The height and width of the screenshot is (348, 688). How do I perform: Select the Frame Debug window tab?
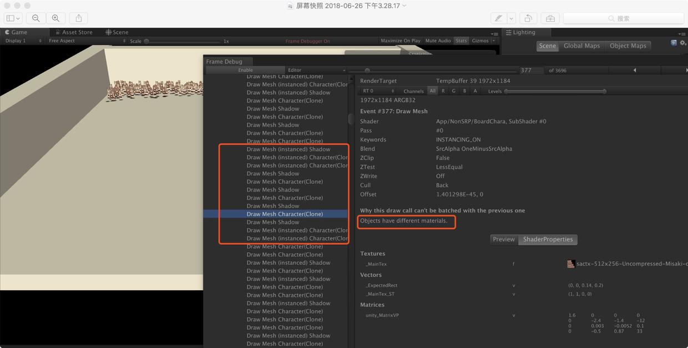pos(225,62)
